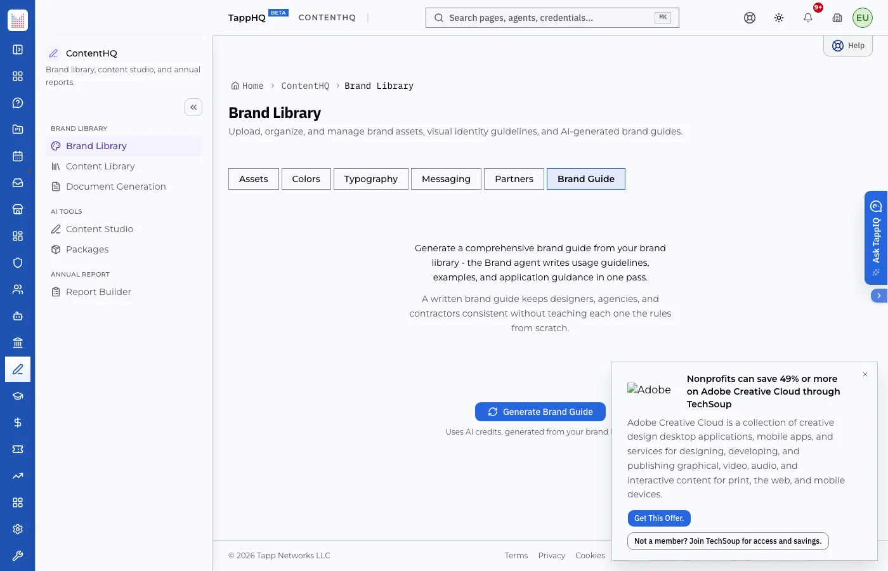Switch to the Typography tab
Screen dimensions: 888x571
371,179
